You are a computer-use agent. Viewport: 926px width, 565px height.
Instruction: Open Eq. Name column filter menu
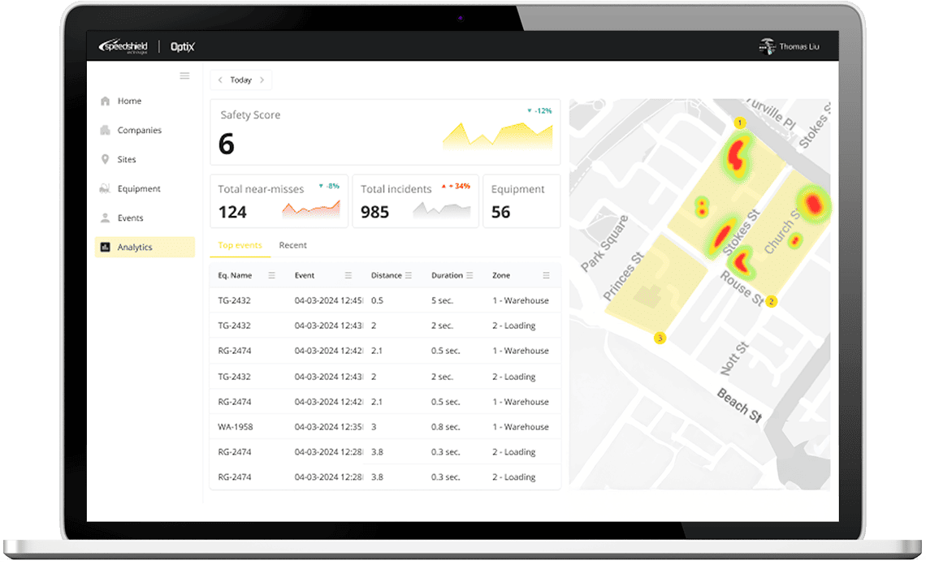[272, 275]
